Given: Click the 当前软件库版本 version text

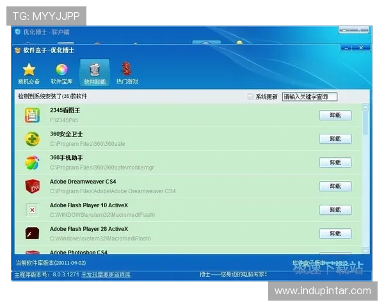Looking at the screenshot, I should pos(51,263).
